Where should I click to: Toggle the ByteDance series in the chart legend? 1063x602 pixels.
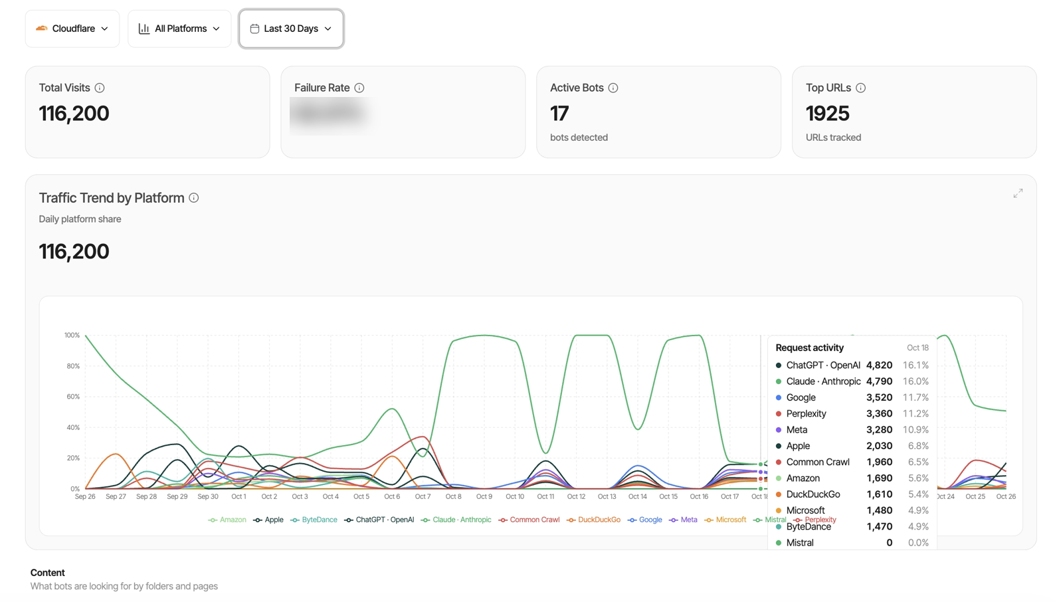314,520
